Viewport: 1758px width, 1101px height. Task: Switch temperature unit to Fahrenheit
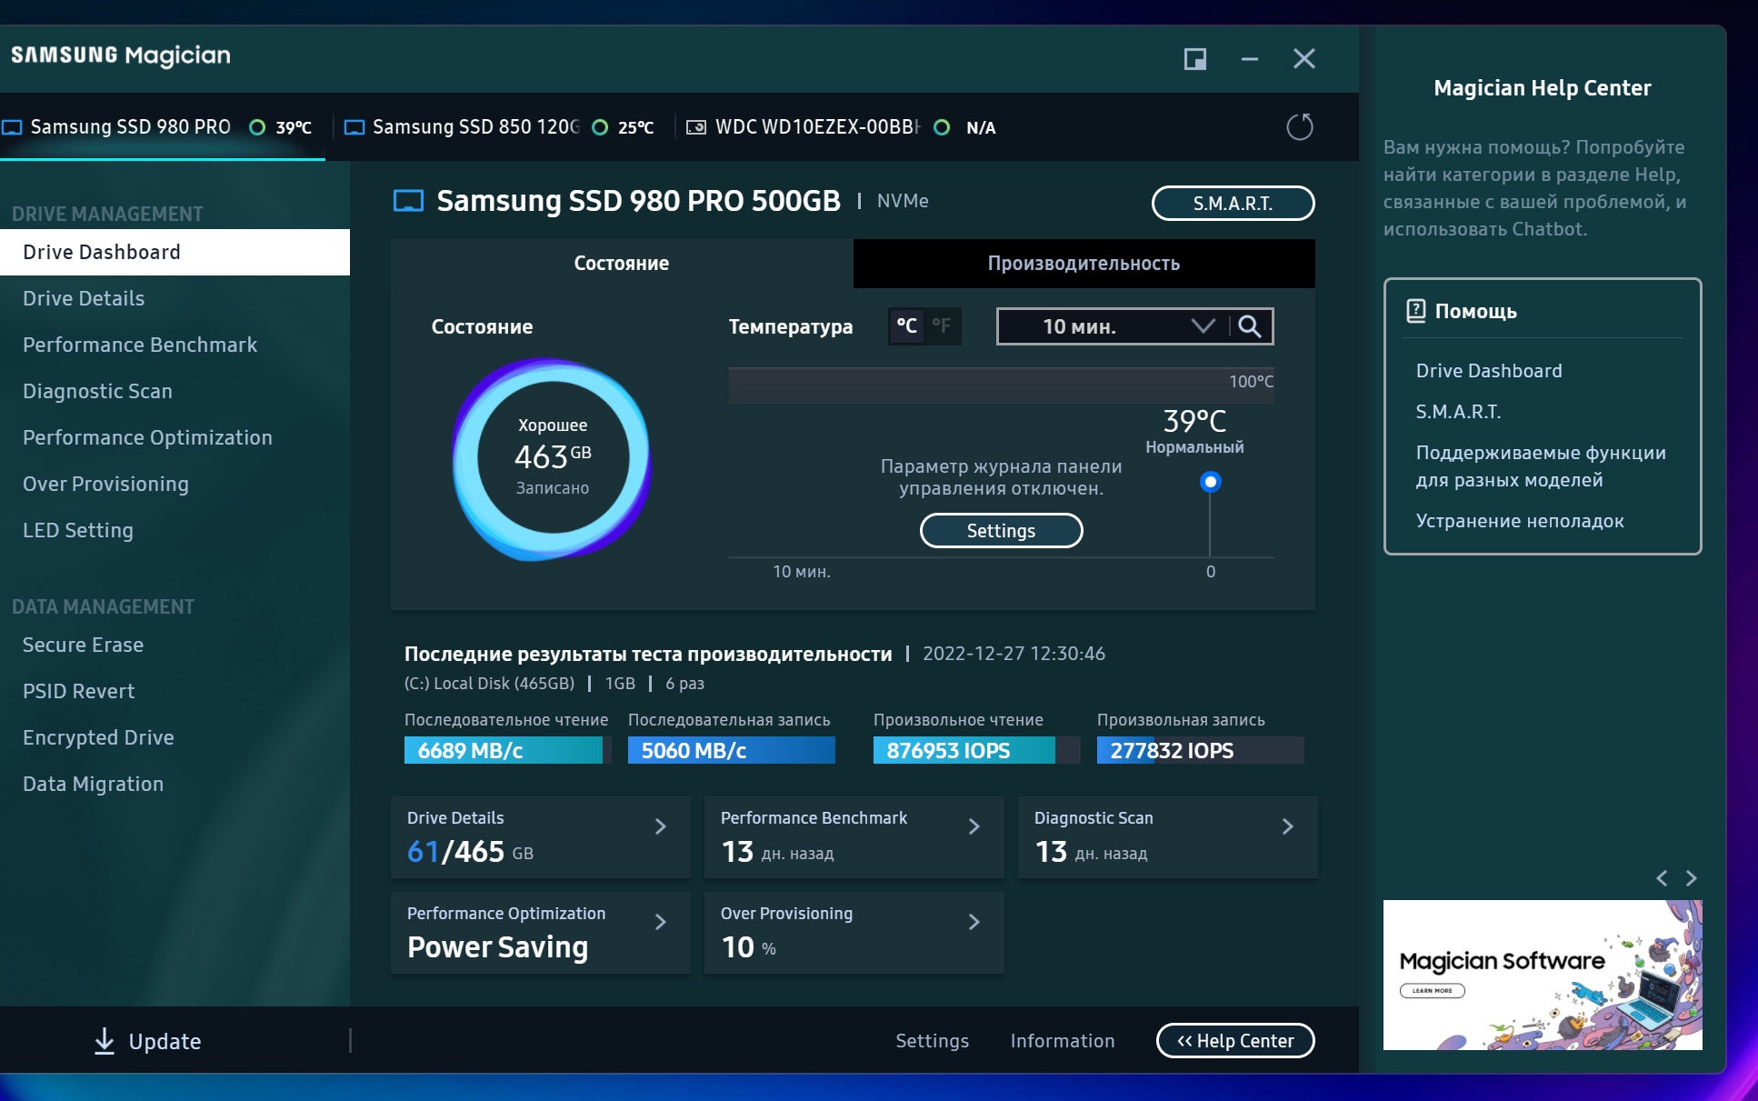942,325
